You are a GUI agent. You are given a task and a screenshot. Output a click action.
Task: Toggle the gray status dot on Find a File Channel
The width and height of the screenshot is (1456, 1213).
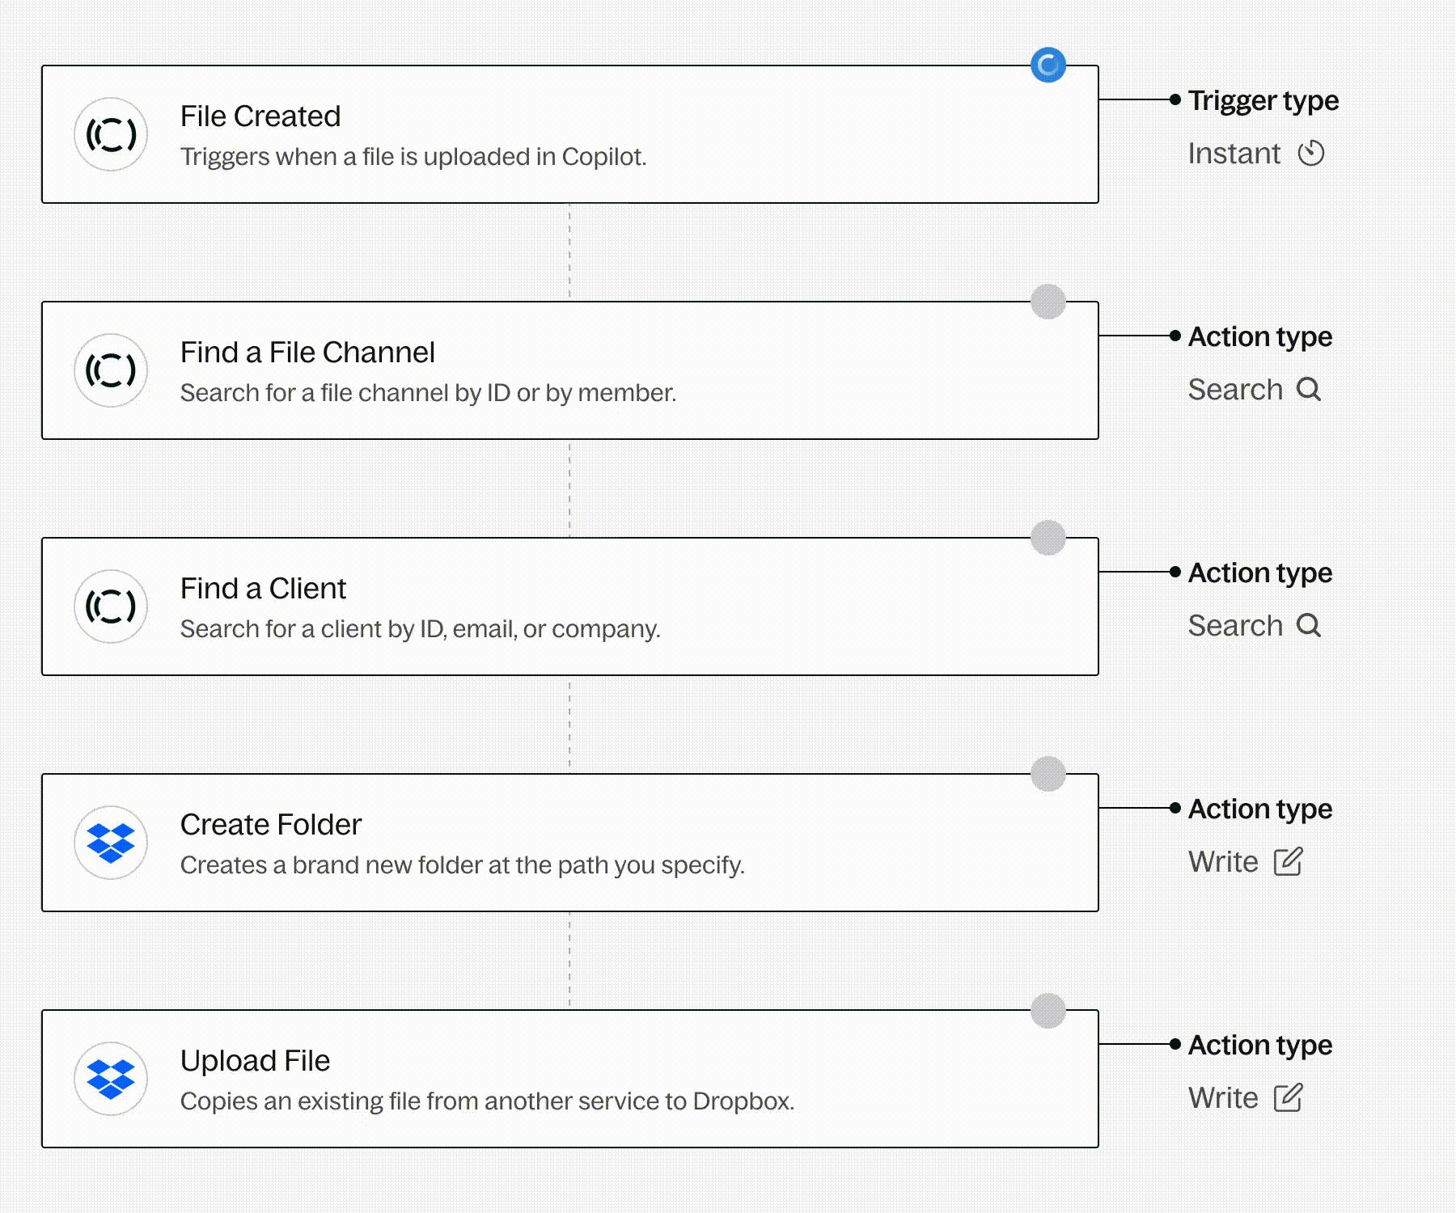point(1048,302)
